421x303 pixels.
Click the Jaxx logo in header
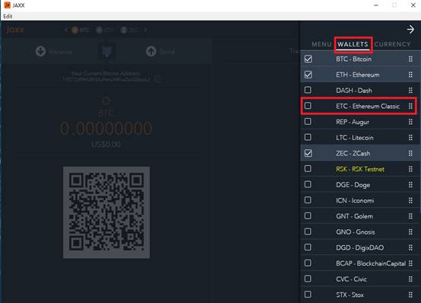pyautogui.click(x=15, y=30)
